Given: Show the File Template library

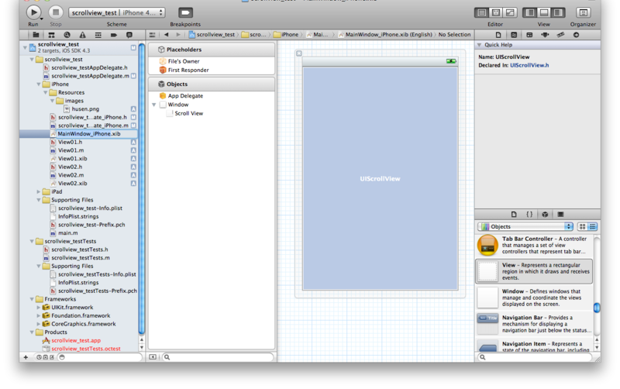Looking at the screenshot, I should point(514,215).
